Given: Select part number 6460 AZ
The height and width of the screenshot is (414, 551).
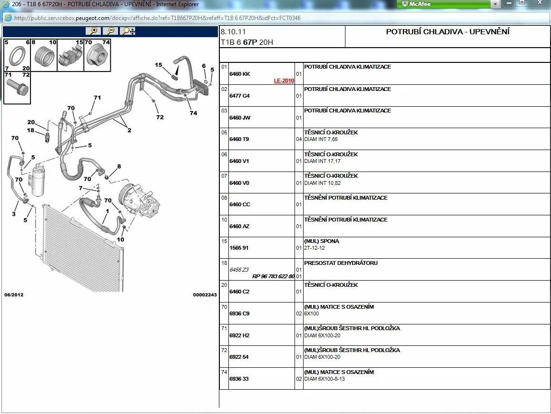Looking at the screenshot, I should (x=239, y=226).
